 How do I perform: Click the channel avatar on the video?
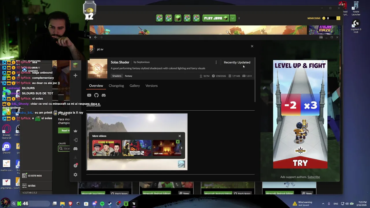[x=181, y=164]
